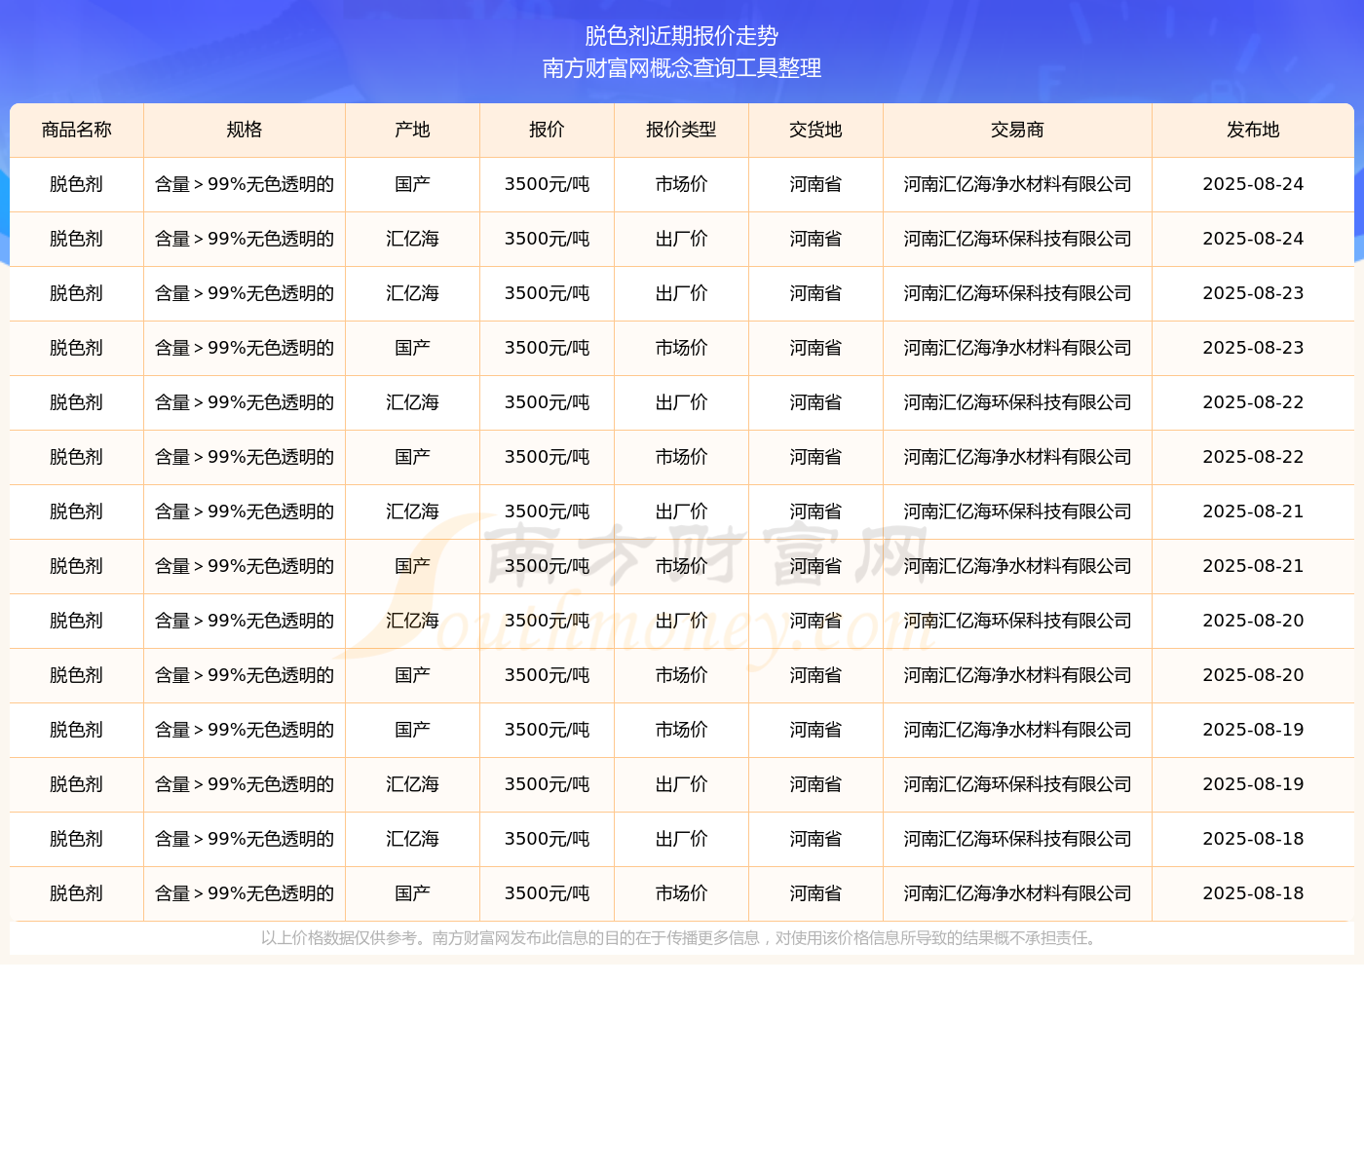Click 出厂价 in the 2025-08-21 row
1364x1174 pixels.
point(681,511)
